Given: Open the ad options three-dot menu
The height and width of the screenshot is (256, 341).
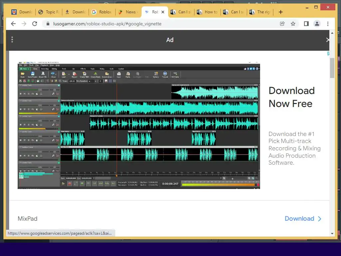Looking at the screenshot, I should coord(12,40).
